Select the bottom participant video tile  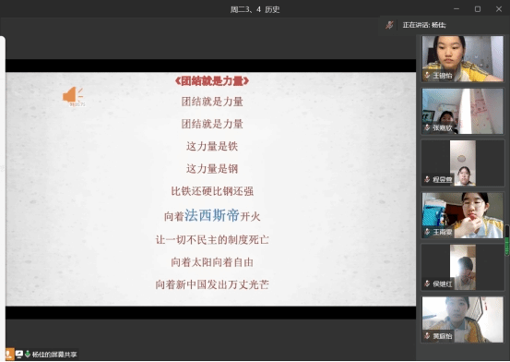click(463, 320)
